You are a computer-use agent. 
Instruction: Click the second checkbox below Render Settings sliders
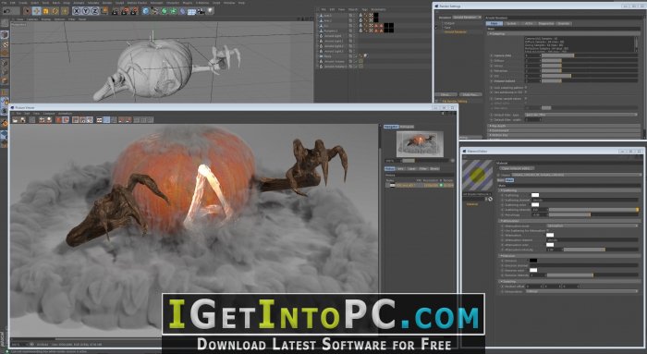[526, 92]
